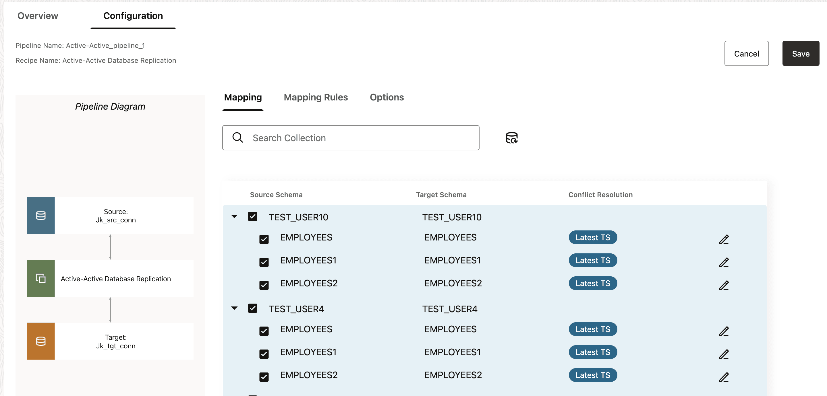Edit conflict resolution for TEST_USER10 EMPLOYEES2
Viewport: 827px width, 396px height.
[x=724, y=285]
